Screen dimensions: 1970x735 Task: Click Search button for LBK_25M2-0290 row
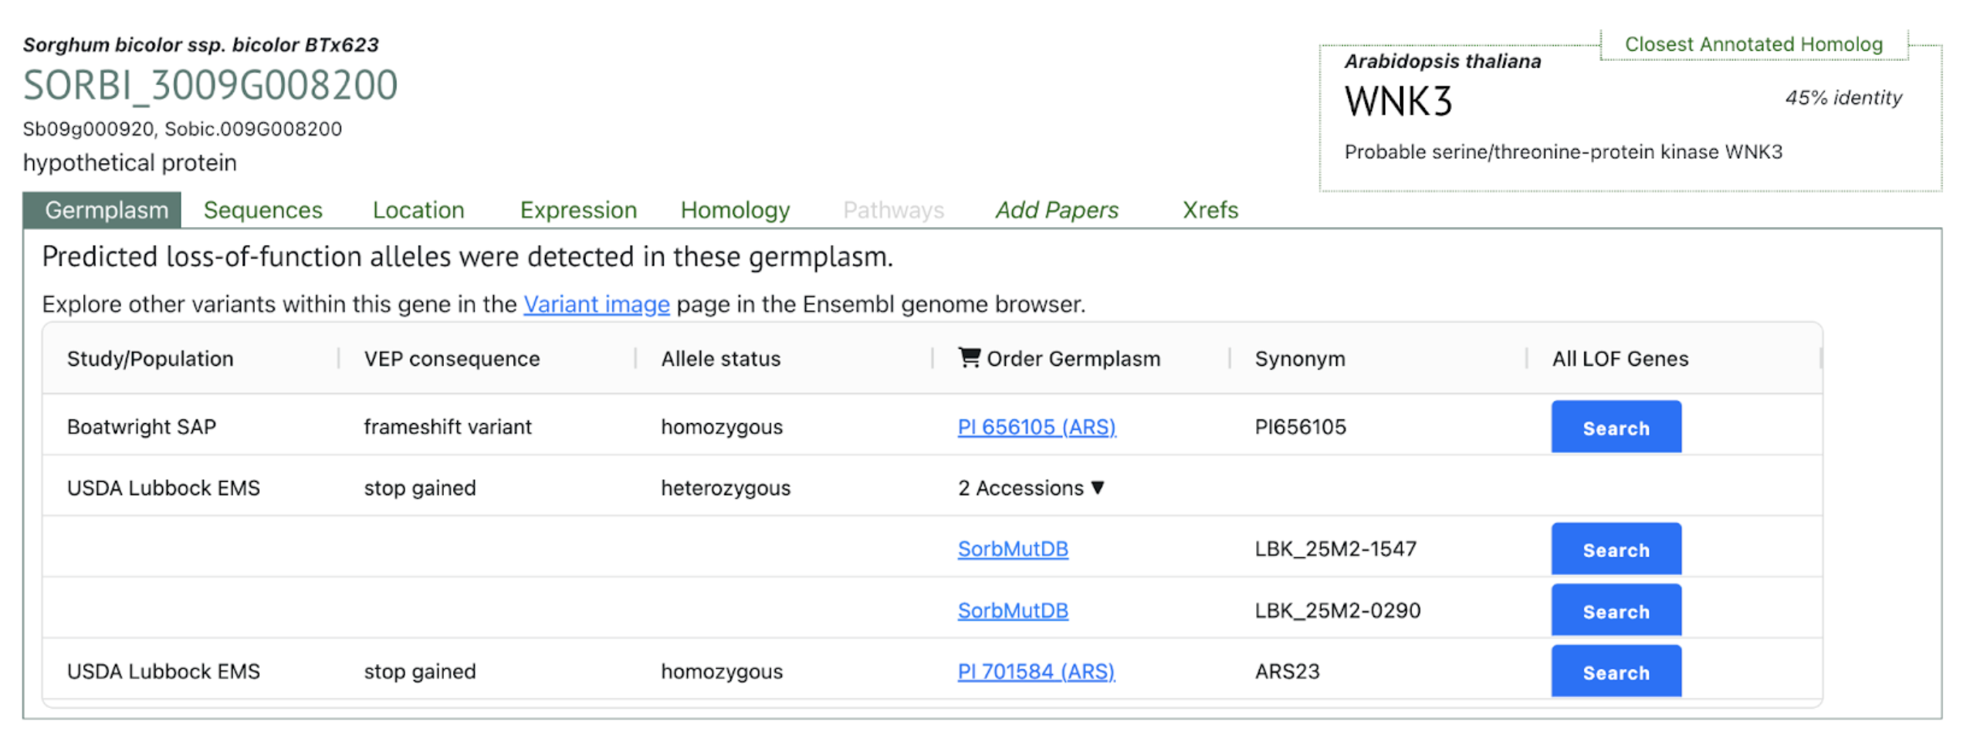point(1615,611)
